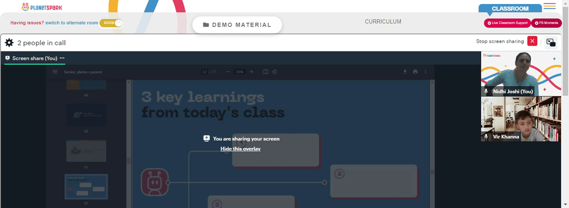Follow the switch to alternate room link
This screenshot has width=569, height=208.
(x=72, y=23)
